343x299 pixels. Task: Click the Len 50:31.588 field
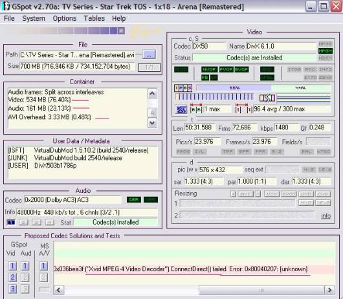[200, 127]
